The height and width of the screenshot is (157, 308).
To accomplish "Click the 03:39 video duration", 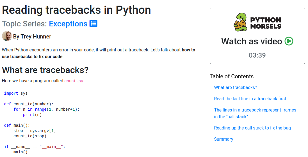I will click(x=257, y=55).
